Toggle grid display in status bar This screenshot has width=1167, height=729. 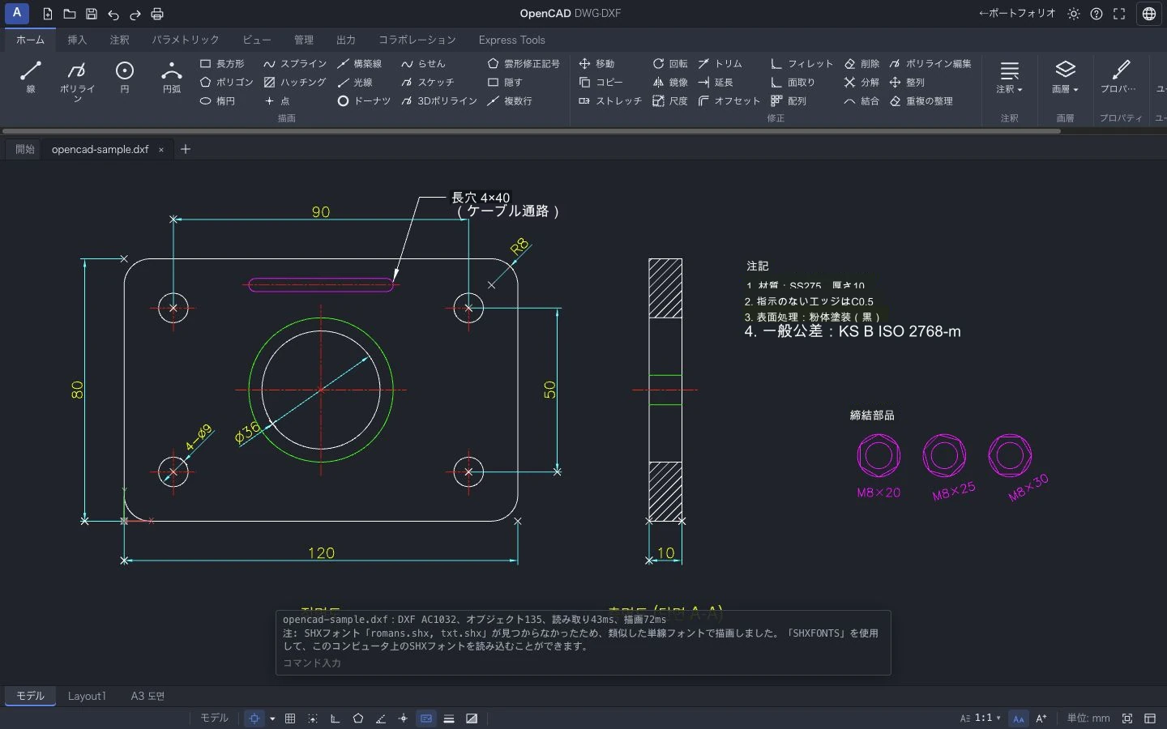(290, 718)
